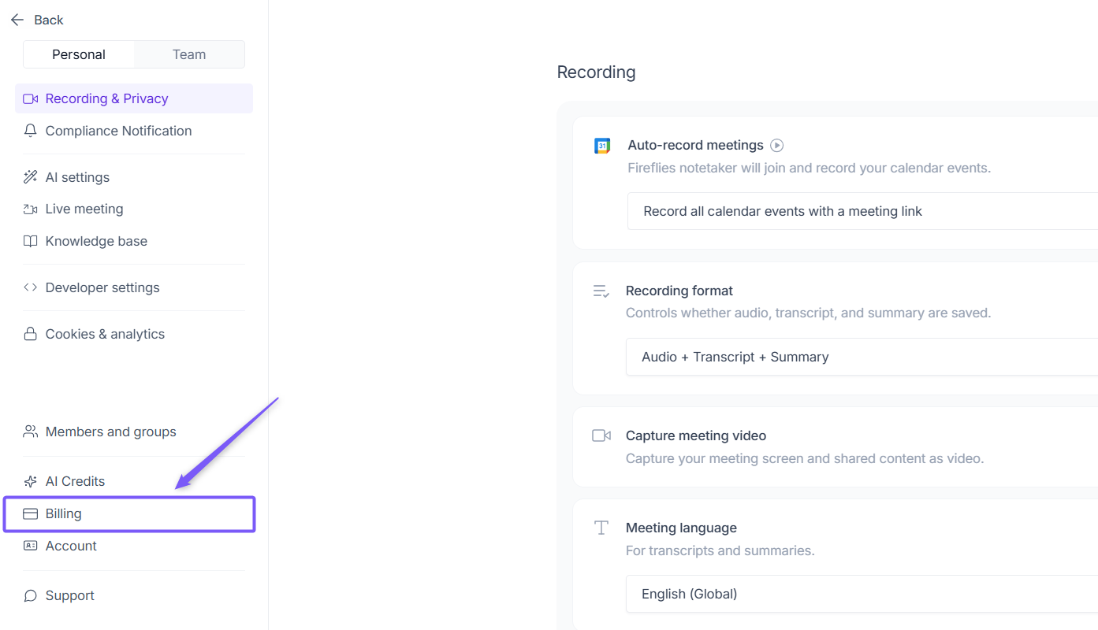Switch to the Personal tab
This screenshot has width=1098, height=630.
pos(79,54)
